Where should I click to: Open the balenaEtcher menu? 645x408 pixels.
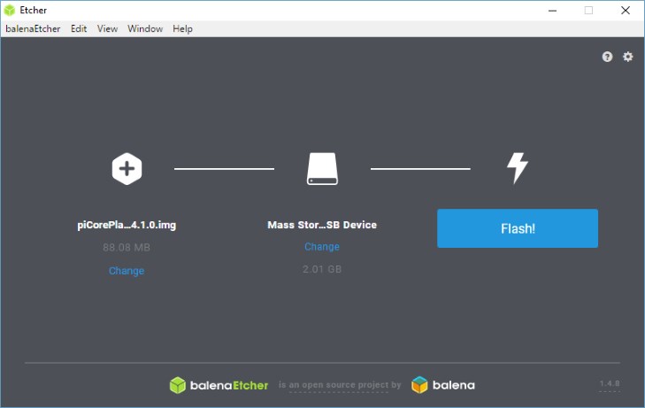point(33,29)
